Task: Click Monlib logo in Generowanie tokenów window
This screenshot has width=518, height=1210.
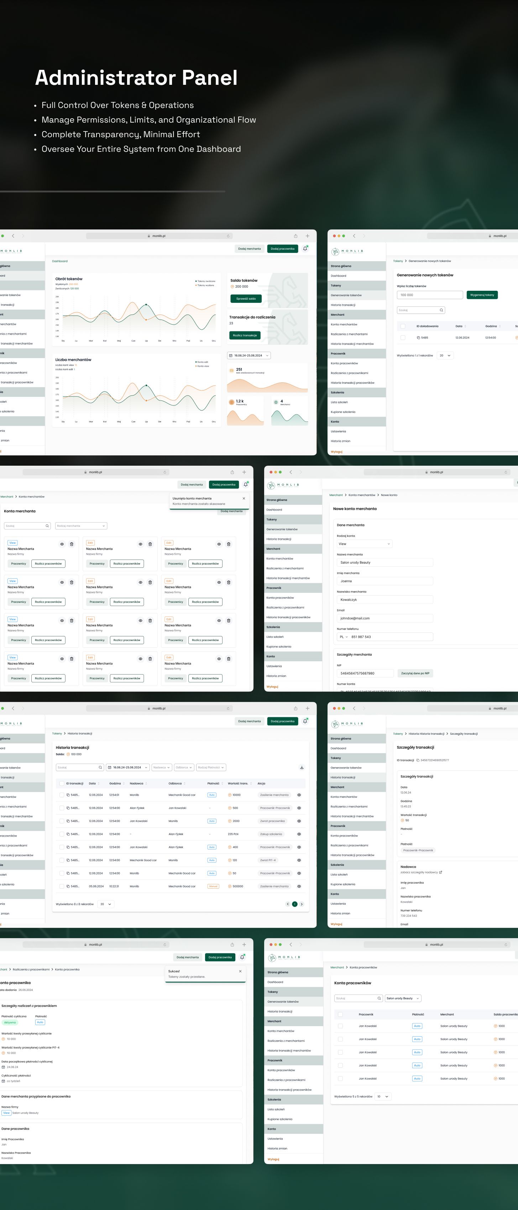Action: tap(347, 251)
